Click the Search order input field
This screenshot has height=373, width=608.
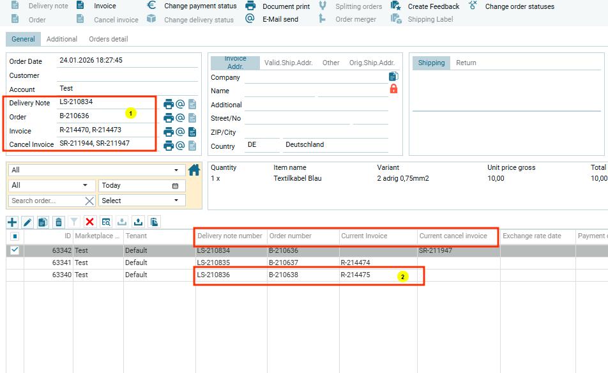tap(47, 201)
